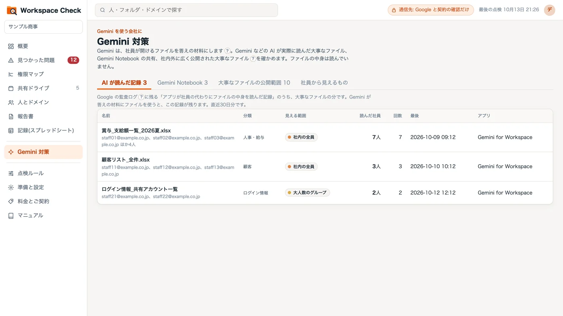The height and width of the screenshot is (316, 563).
Task: Click 社内の全員 badge in 賞与 row
Action: click(x=302, y=137)
